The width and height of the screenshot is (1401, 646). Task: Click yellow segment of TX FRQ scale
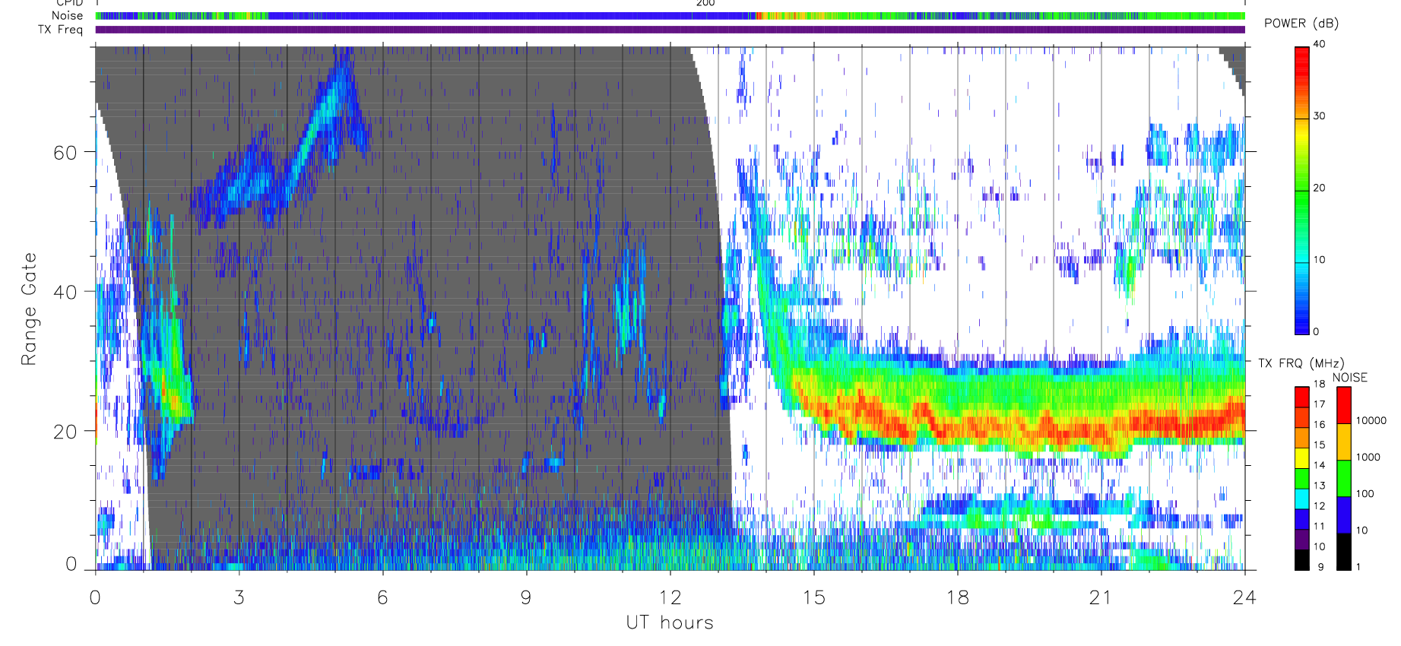click(x=1302, y=458)
